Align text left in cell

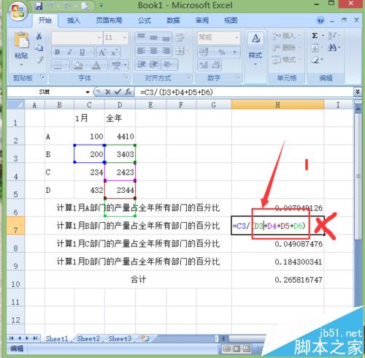coord(141,51)
